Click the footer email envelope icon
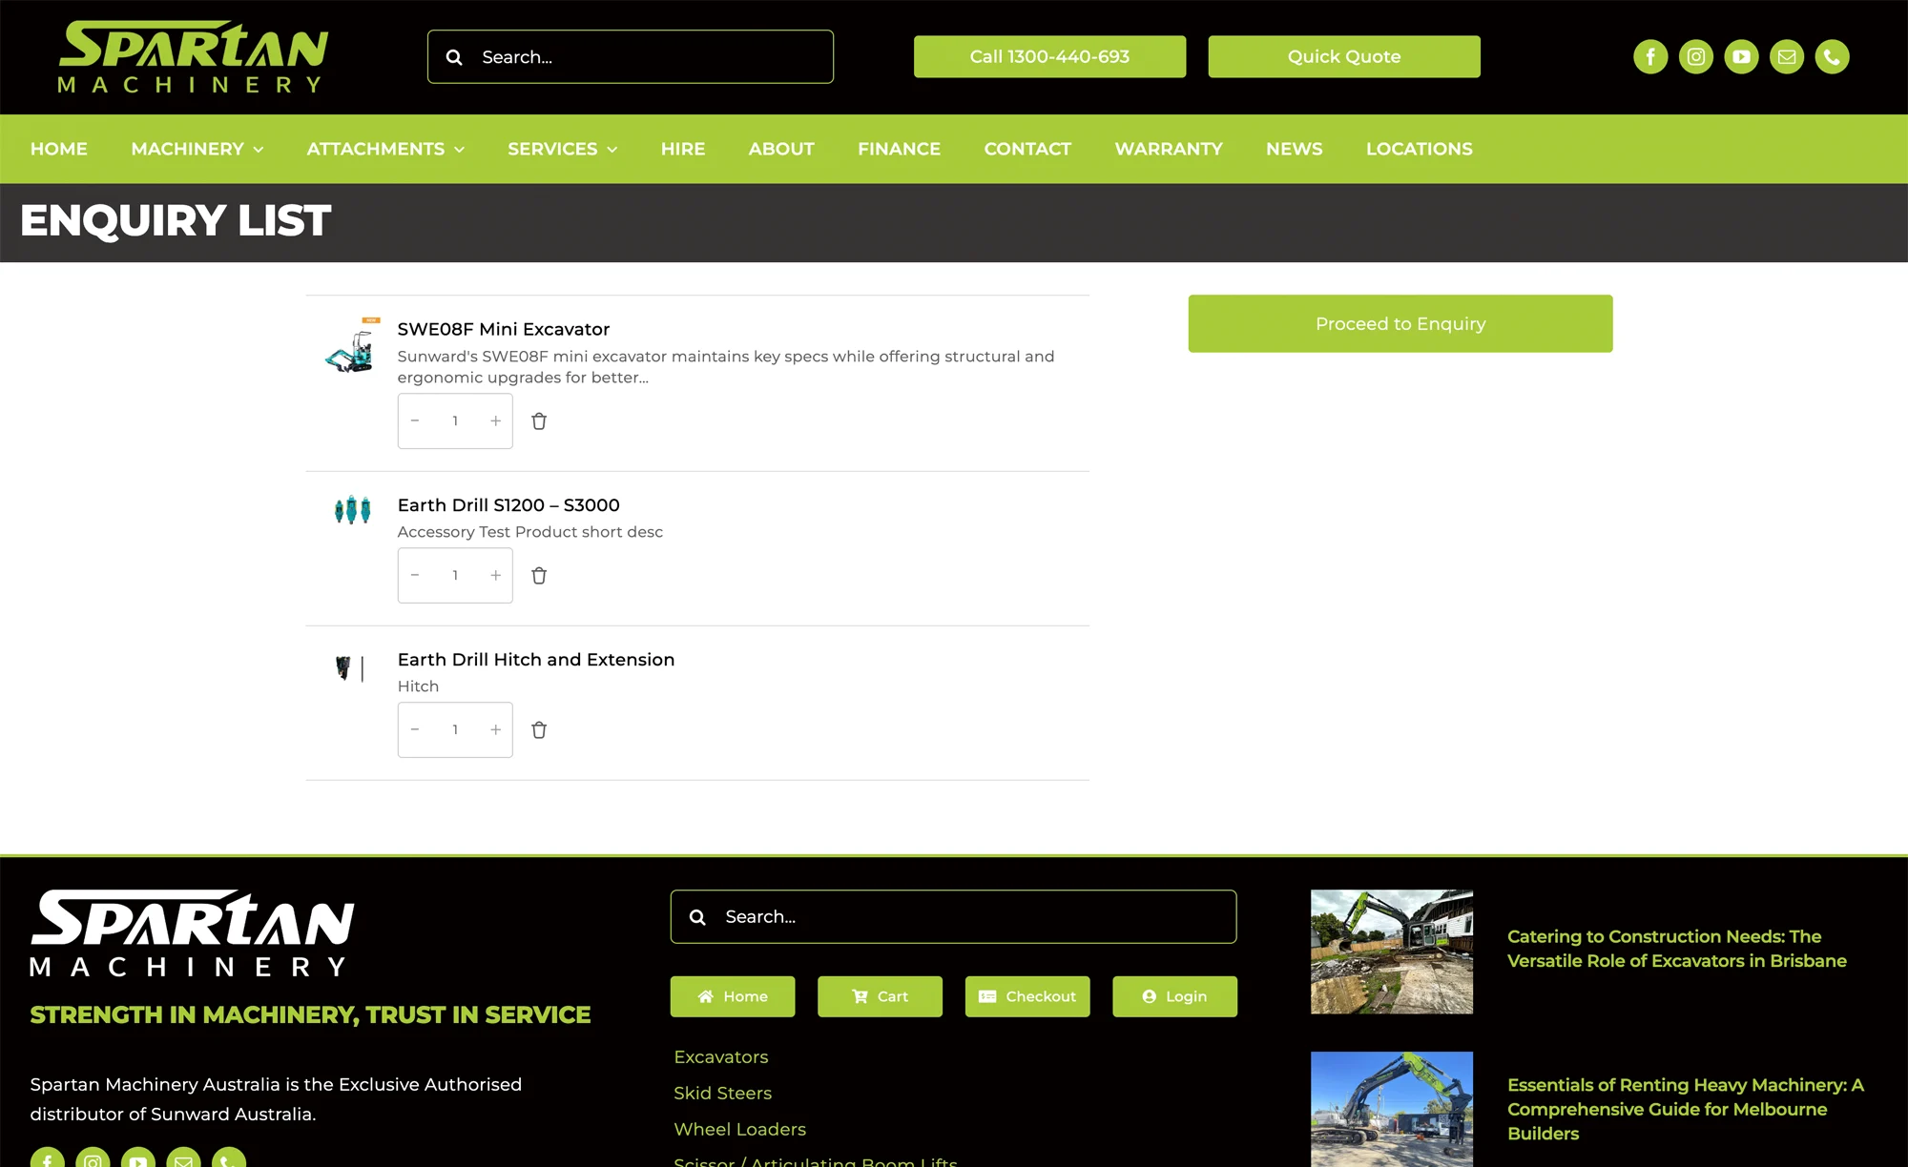 pyautogui.click(x=183, y=1157)
